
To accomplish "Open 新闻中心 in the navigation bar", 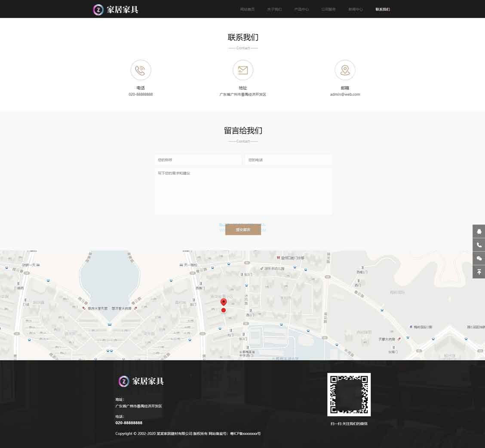I will [356, 9].
